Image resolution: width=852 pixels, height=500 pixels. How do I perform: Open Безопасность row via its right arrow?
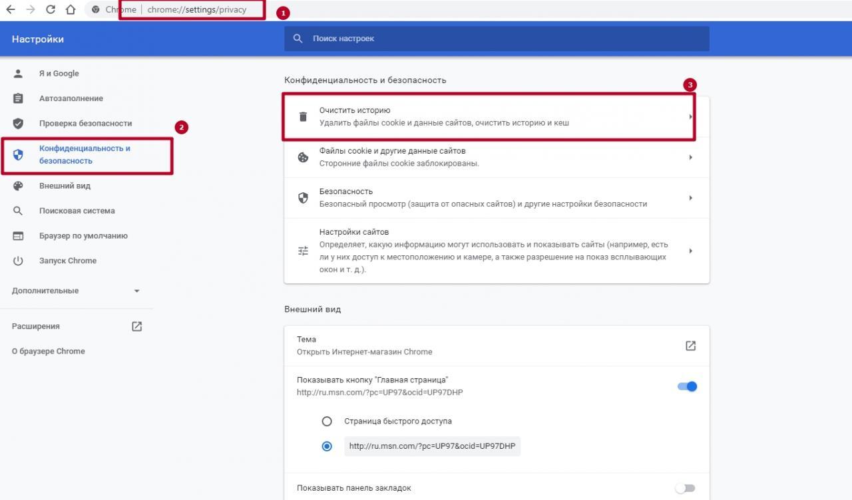691,197
